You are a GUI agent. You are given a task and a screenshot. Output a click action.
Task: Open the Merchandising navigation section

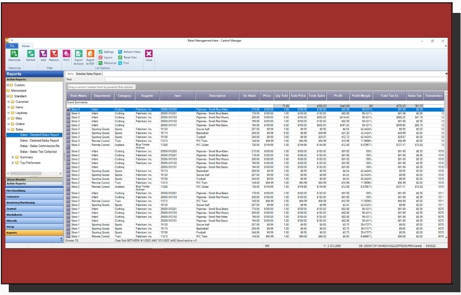(35, 191)
